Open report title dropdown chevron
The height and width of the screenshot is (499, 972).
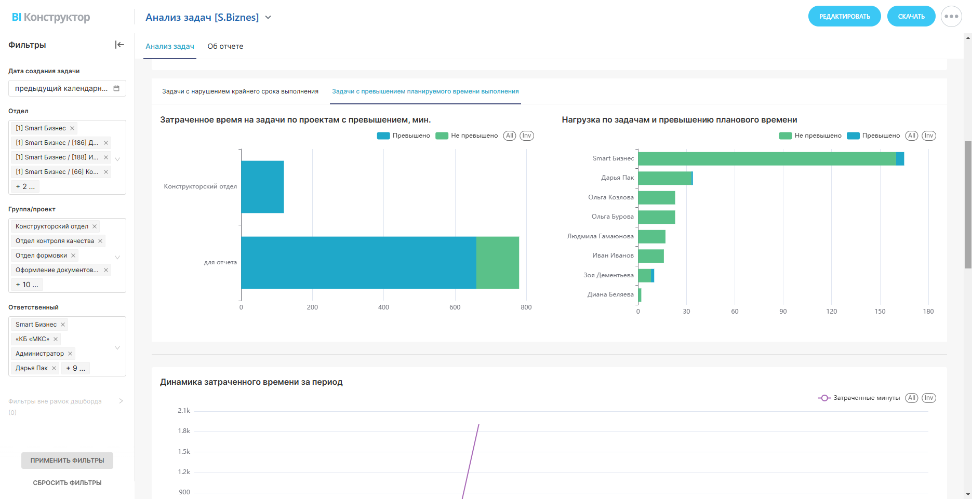pos(268,18)
